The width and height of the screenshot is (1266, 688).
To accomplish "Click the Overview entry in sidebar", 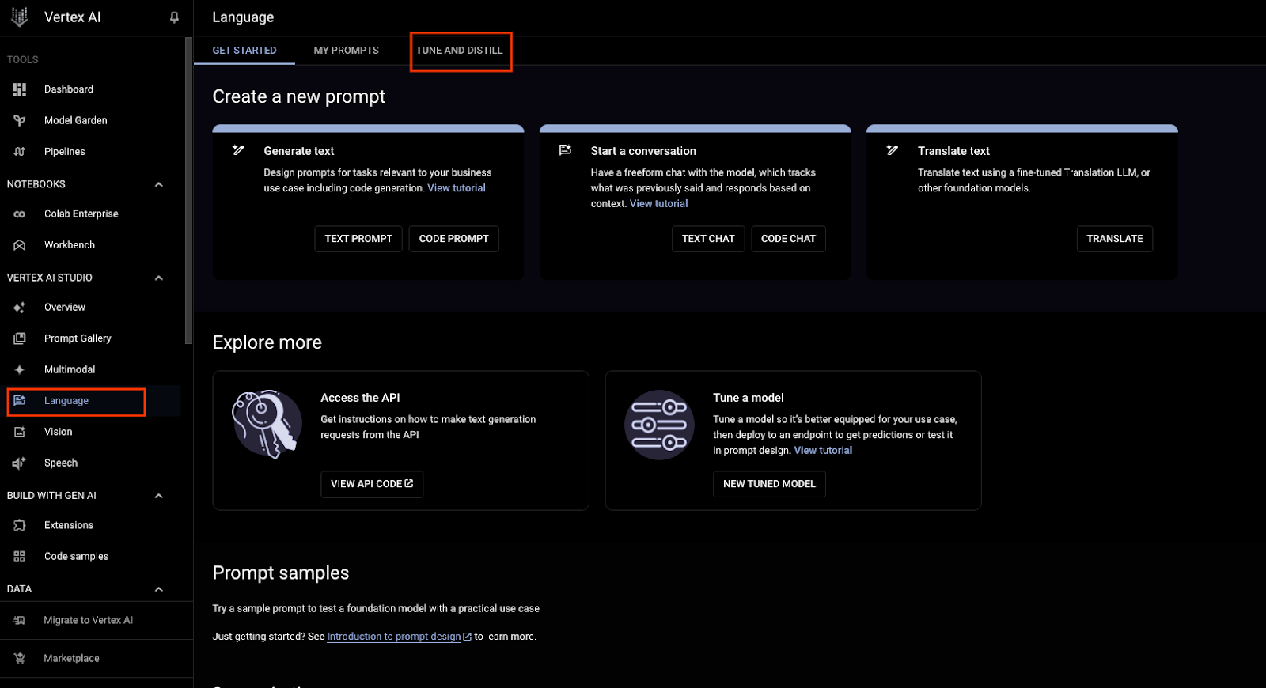I will click(x=65, y=308).
